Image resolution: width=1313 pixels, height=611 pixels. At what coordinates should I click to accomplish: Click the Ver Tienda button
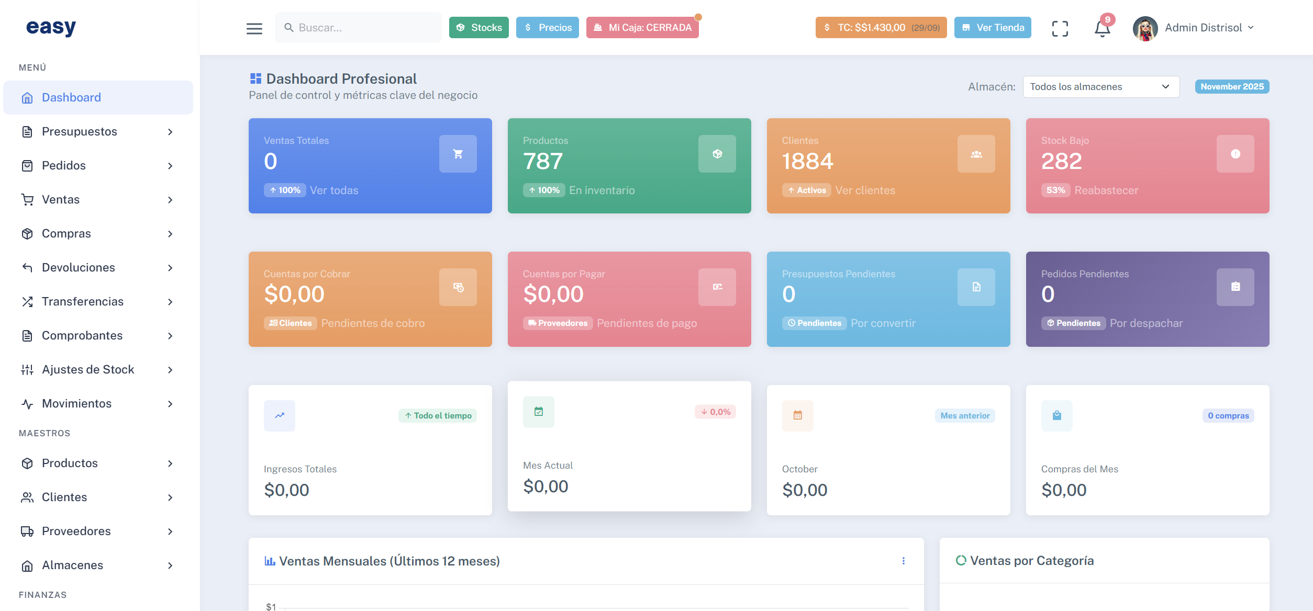coord(992,27)
